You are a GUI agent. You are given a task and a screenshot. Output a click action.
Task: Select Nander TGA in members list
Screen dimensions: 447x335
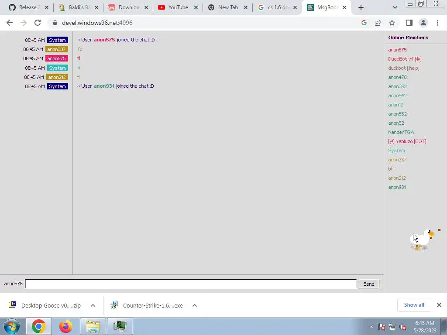pyautogui.click(x=401, y=132)
